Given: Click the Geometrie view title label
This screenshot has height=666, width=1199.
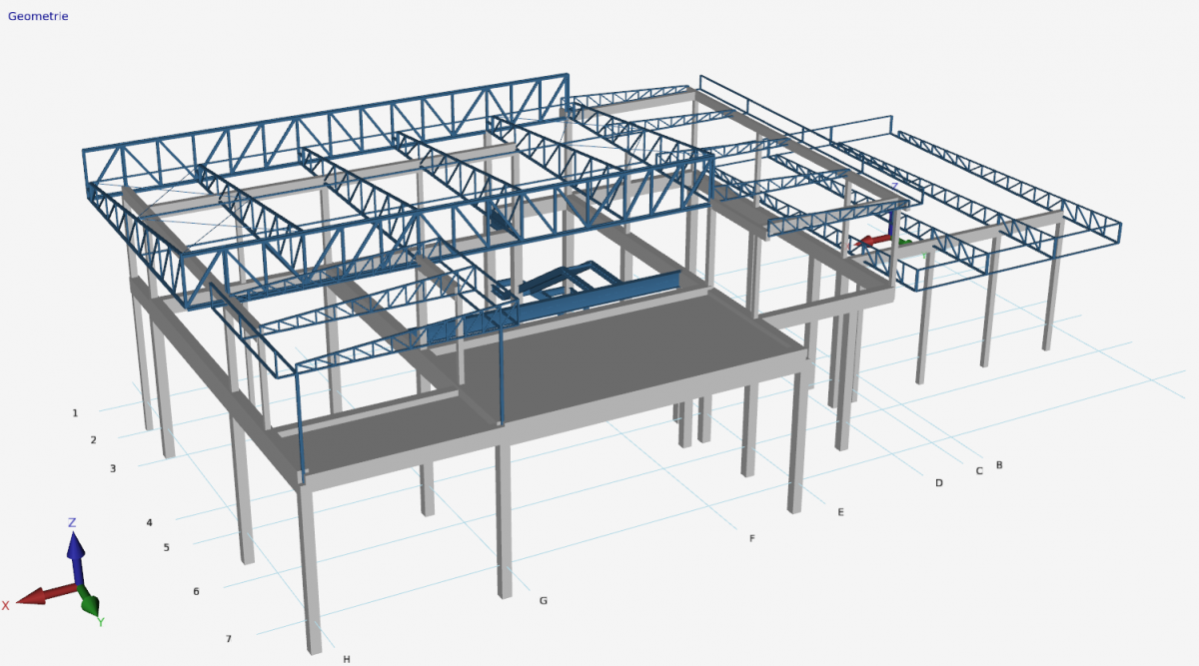Looking at the screenshot, I should point(38,16).
